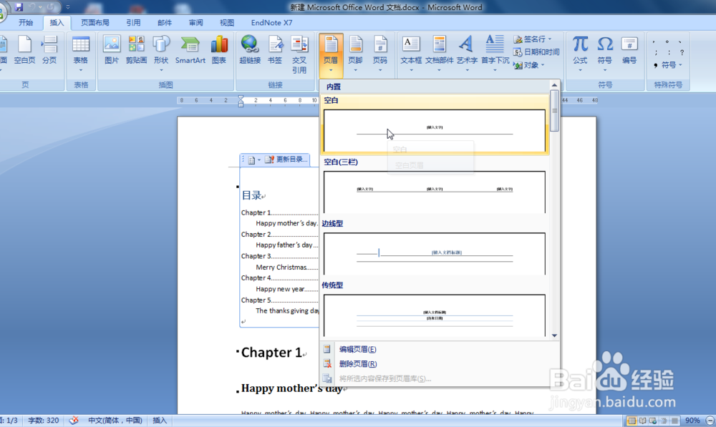Insert a number (编号)
Viewport: 716px width, 427px height.
(x=629, y=50)
